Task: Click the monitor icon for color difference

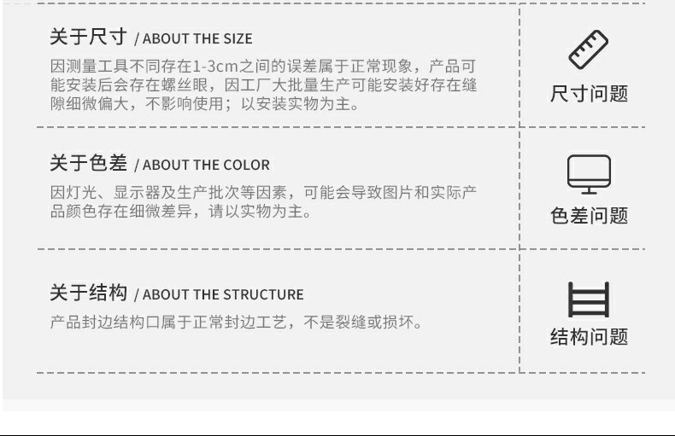Action: 589,174
